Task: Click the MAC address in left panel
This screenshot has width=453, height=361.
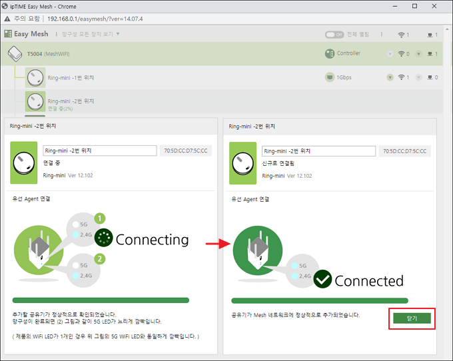Action: 186,151
